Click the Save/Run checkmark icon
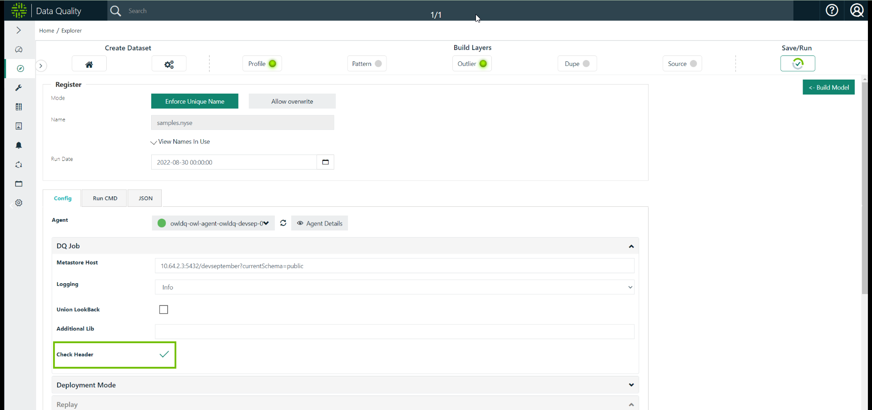Image resolution: width=872 pixels, height=410 pixels. (797, 64)
